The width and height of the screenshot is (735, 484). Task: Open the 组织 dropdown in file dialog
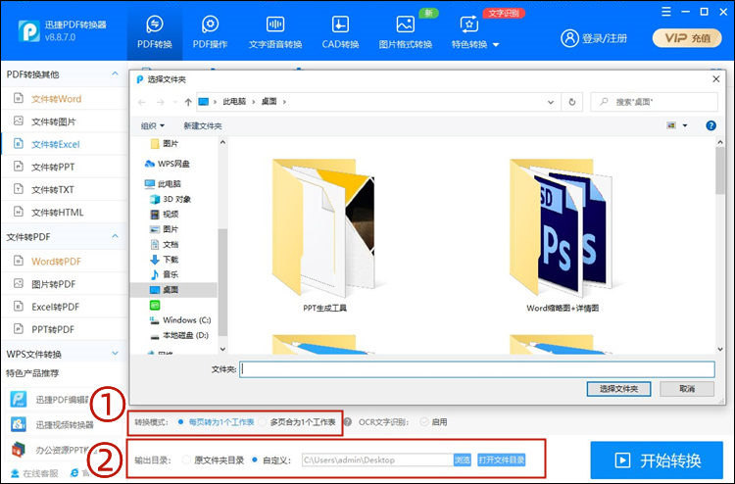tap(153, 125)
